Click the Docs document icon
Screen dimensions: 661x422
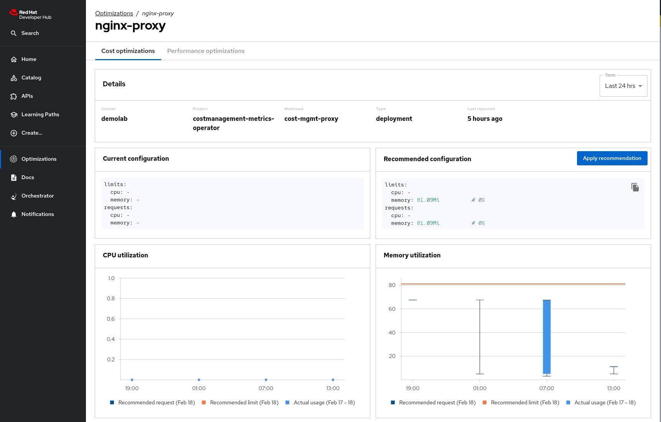pyautogui.click(x=14, y=178)
